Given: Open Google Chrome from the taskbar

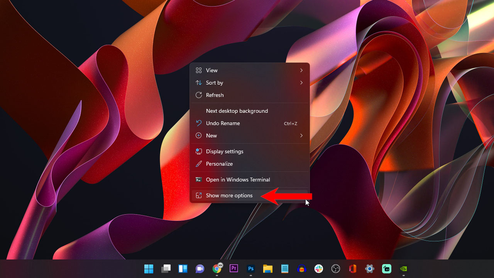Looking at the screenshot, I should click(217, 268).
